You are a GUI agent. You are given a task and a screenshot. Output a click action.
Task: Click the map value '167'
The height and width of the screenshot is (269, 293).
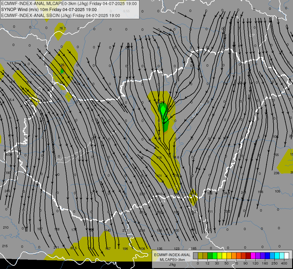[x=108, y=249]
